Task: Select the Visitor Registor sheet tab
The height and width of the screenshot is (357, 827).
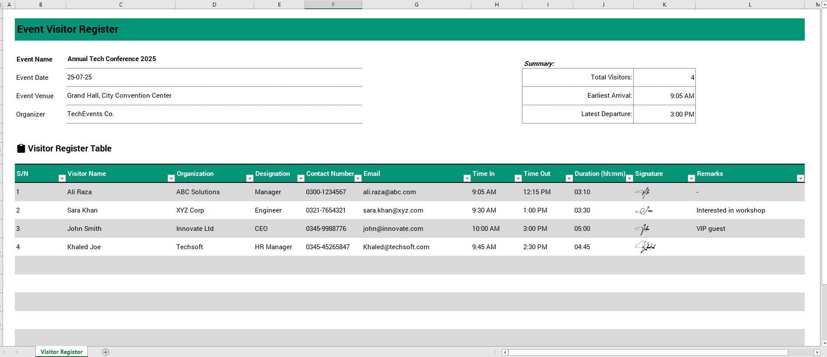Action: tap(62, 352)
